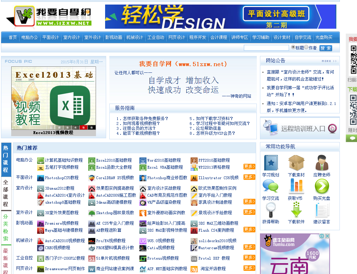Open the 西门子S7-200PLC教程 link
Image resolution: width=357 pixels, height=274 pixels.
pos(65,258)
